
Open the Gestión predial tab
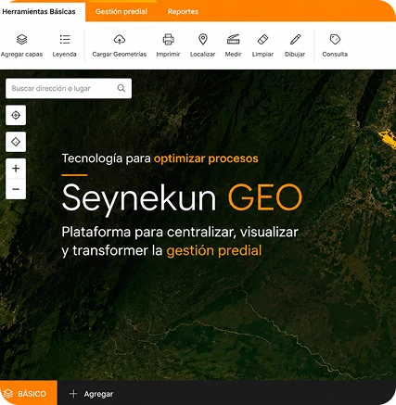pos(121,12)
